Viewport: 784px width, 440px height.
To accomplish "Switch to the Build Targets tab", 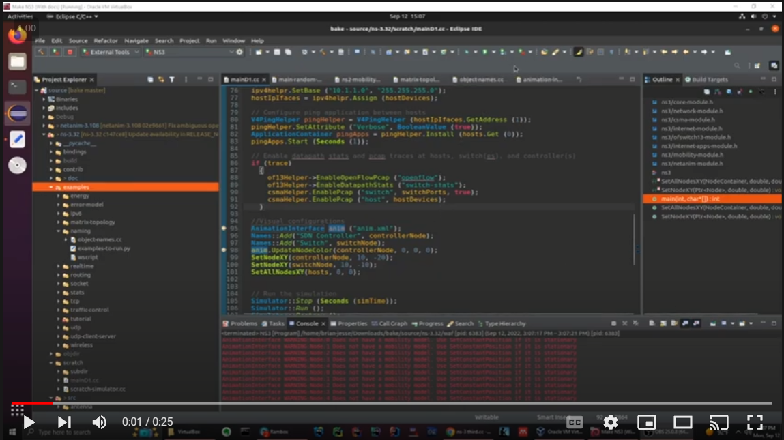I will tap(706, 80).
